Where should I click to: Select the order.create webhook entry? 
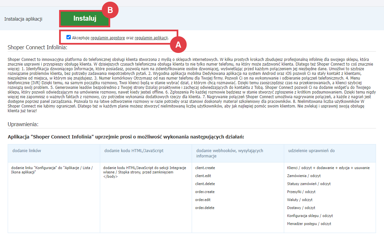(x=205, y=192)
